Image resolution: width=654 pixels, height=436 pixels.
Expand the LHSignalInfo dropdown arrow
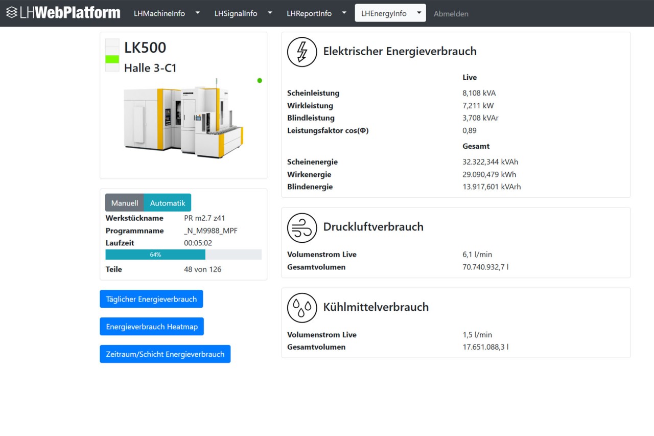[270, 13]
